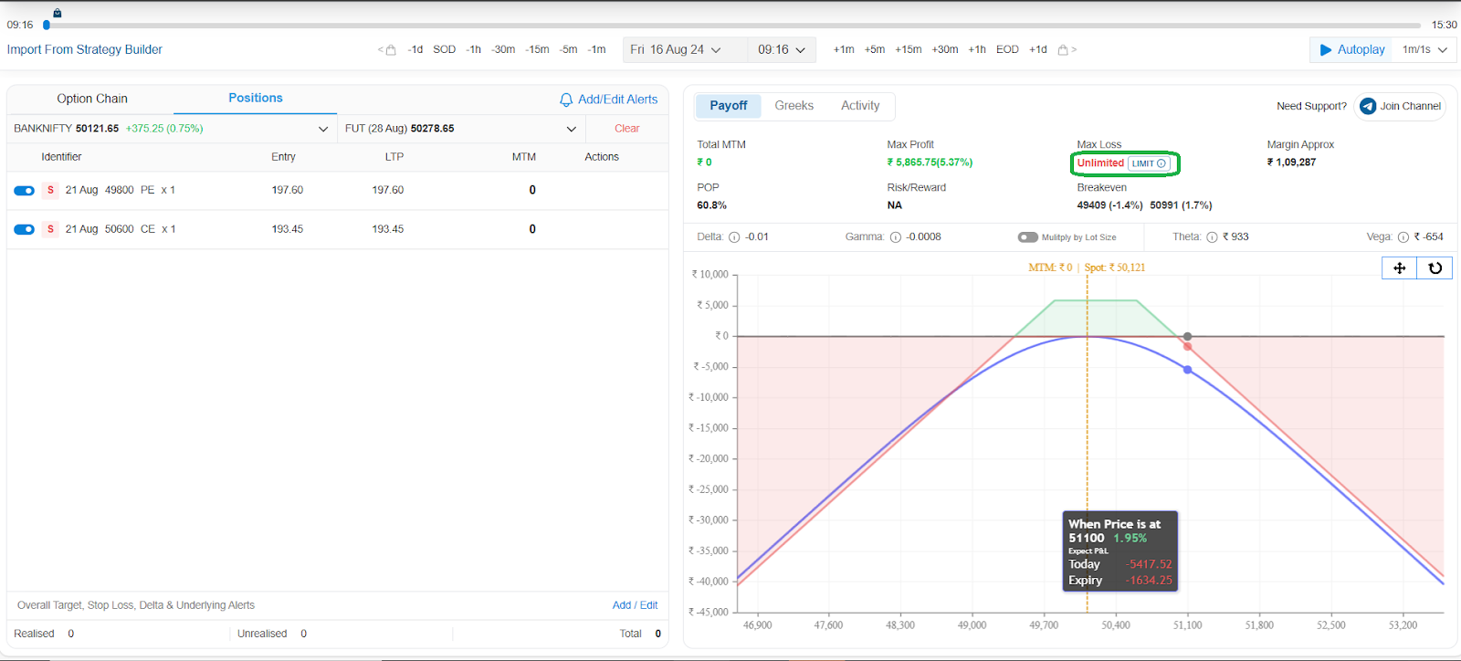Click the info icon next to Theta
Viewport: 1461px width, 661px height.
1212,237
